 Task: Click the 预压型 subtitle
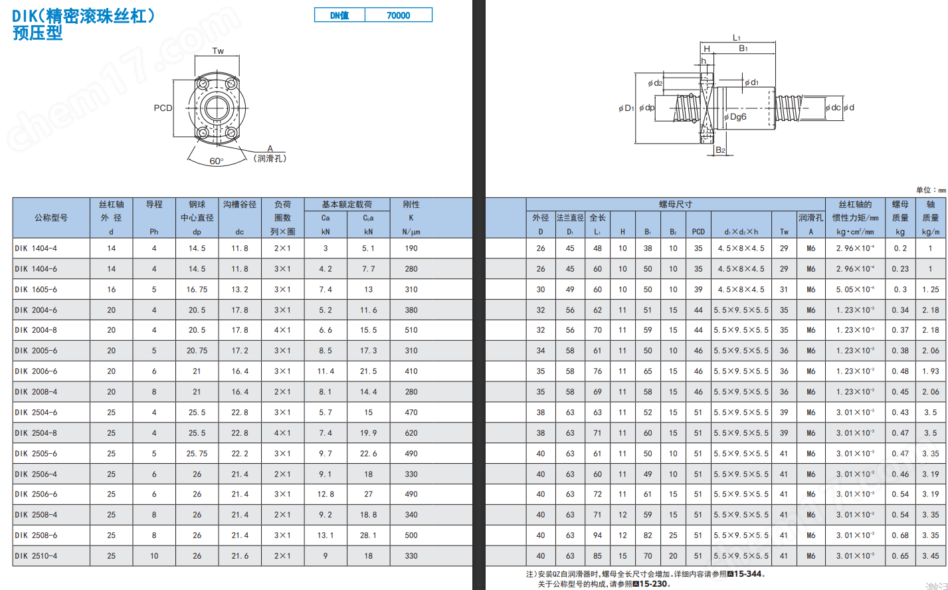37,33
